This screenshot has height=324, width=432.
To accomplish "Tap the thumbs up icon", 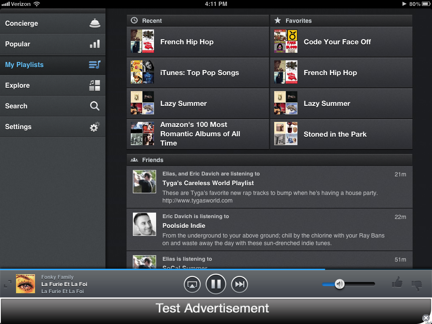I will pos(397,283).
